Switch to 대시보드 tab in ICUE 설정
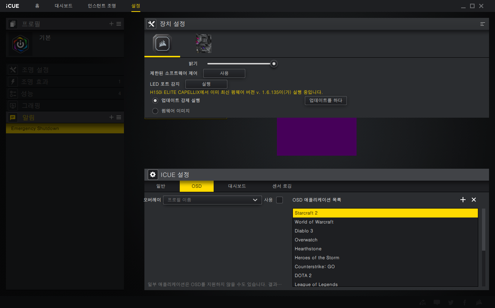Screen dimensions: 495x308 pos(237,186)
